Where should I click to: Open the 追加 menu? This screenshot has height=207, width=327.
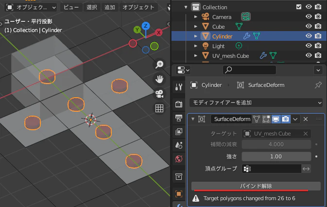coord(110,7)
